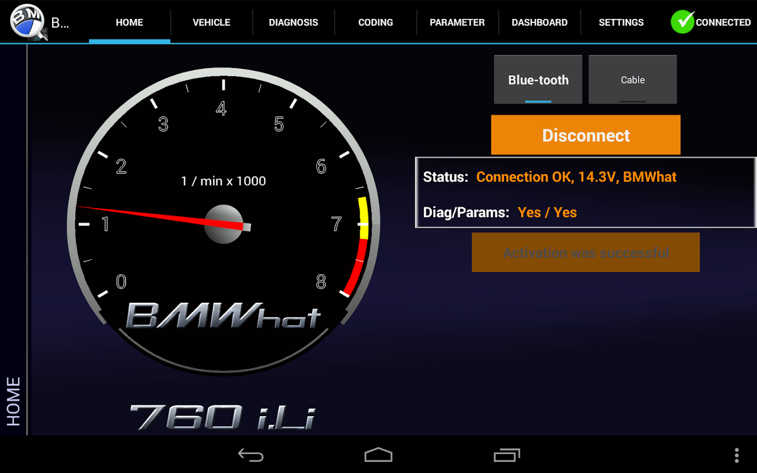Select Blue-tooth connection mode

[x=538, y=80]
